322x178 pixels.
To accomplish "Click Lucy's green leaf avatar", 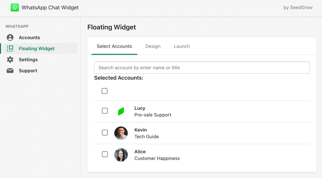I will click(121, 111).
